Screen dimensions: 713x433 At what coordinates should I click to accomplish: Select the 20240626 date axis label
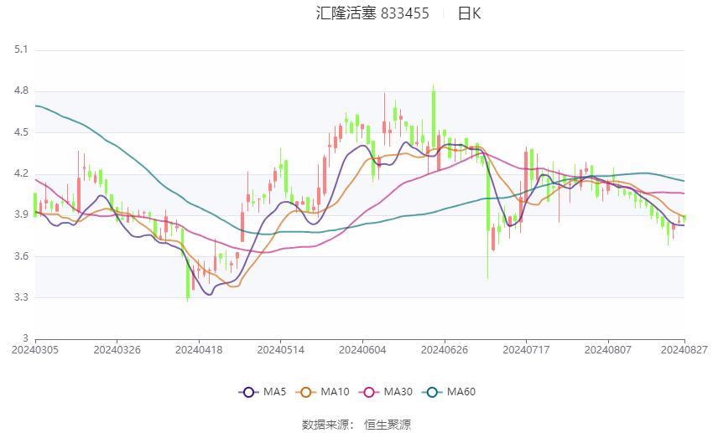point(445,350)
